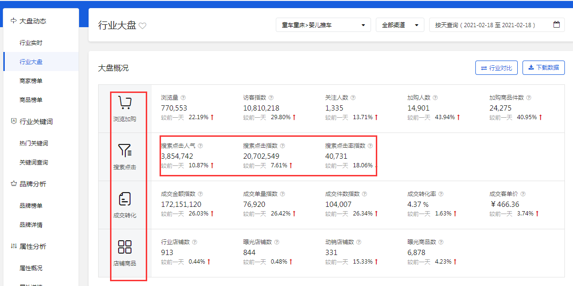Viewport: 573px width, 286px height.
Task: Click the help icon next to 成交件数指数
Action: tap(364, 194)
